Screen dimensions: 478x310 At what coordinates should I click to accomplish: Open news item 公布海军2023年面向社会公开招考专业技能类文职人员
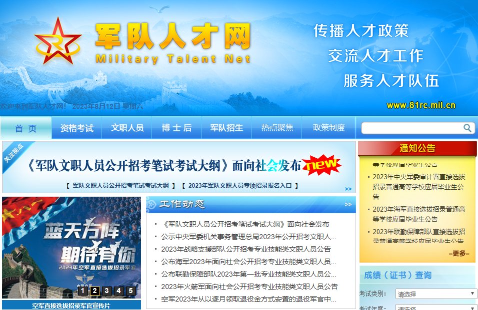249,262
